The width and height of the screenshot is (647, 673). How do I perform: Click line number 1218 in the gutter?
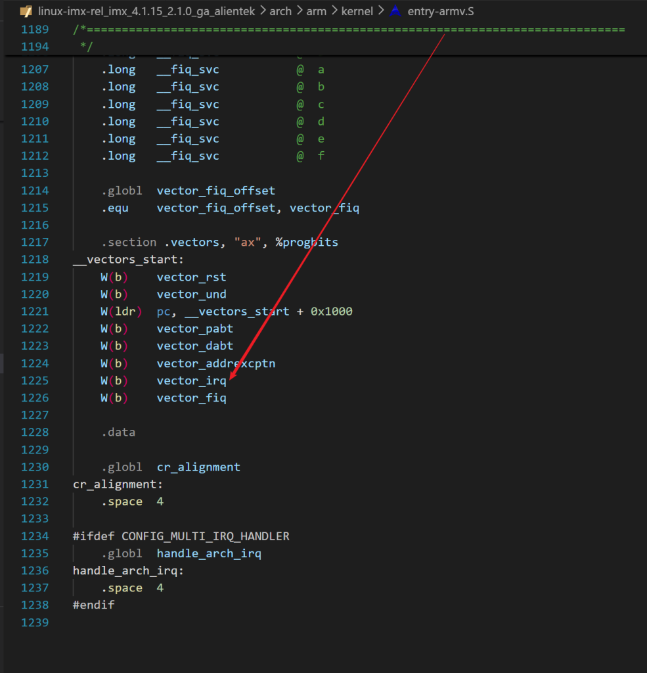pos(35,260)
